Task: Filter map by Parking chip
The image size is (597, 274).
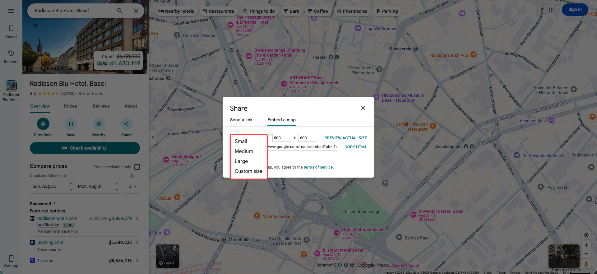Action: [x=387, y=11]
